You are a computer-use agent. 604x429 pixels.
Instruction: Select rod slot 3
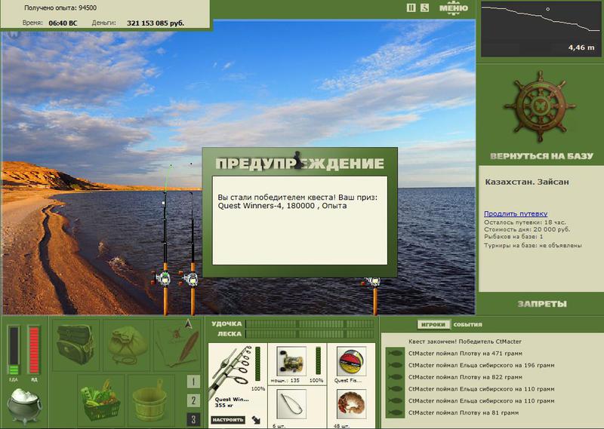coord(193,419)
